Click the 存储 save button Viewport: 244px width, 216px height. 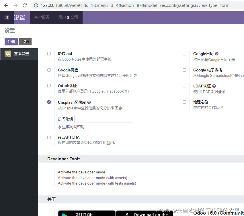point(11,41)
